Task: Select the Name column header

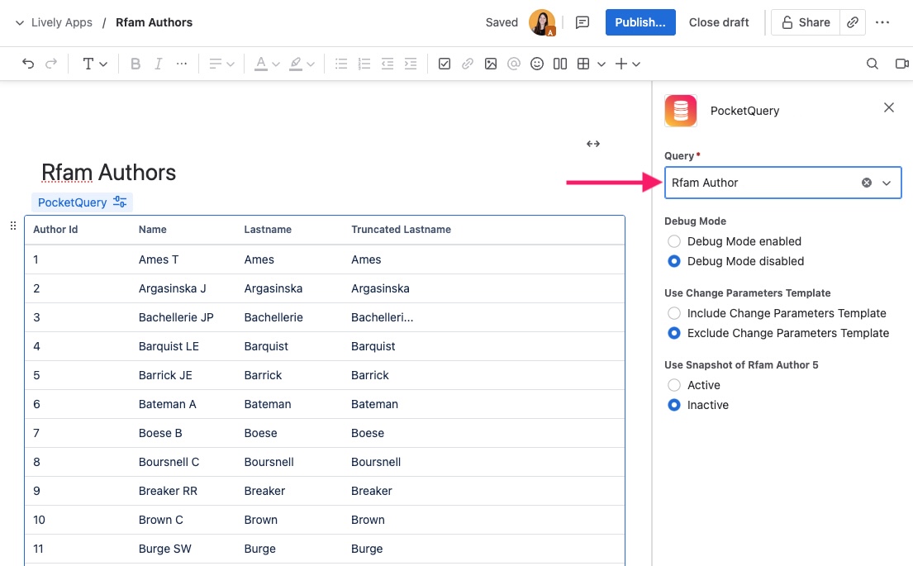Action: pos(153,230)
